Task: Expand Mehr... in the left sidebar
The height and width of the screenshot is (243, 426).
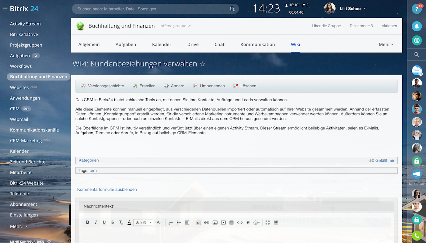Action: (x=19, y=226)
